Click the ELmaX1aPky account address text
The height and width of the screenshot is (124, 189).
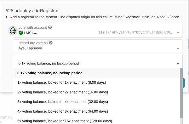(x=136, y=32)
